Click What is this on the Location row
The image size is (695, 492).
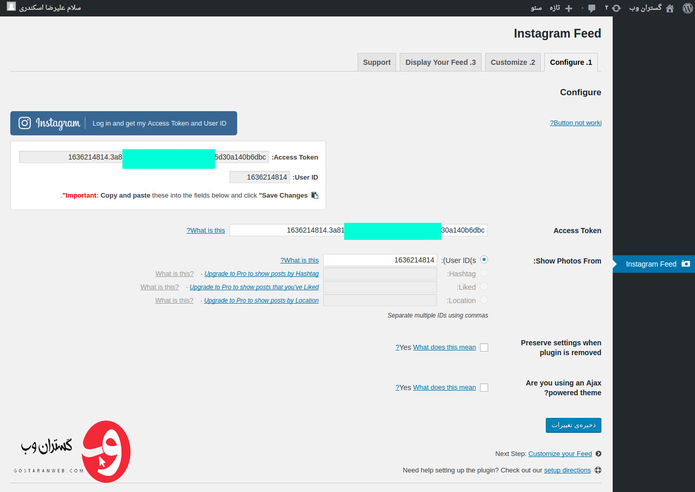[174, 301]
